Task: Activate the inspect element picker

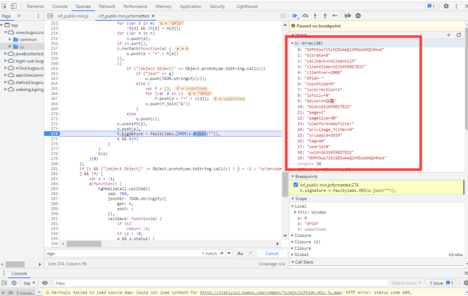Action: (4, 6)
